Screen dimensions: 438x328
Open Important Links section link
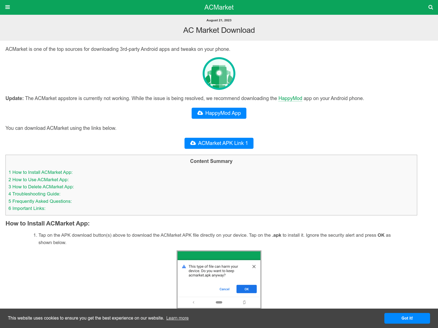point(27,208)
